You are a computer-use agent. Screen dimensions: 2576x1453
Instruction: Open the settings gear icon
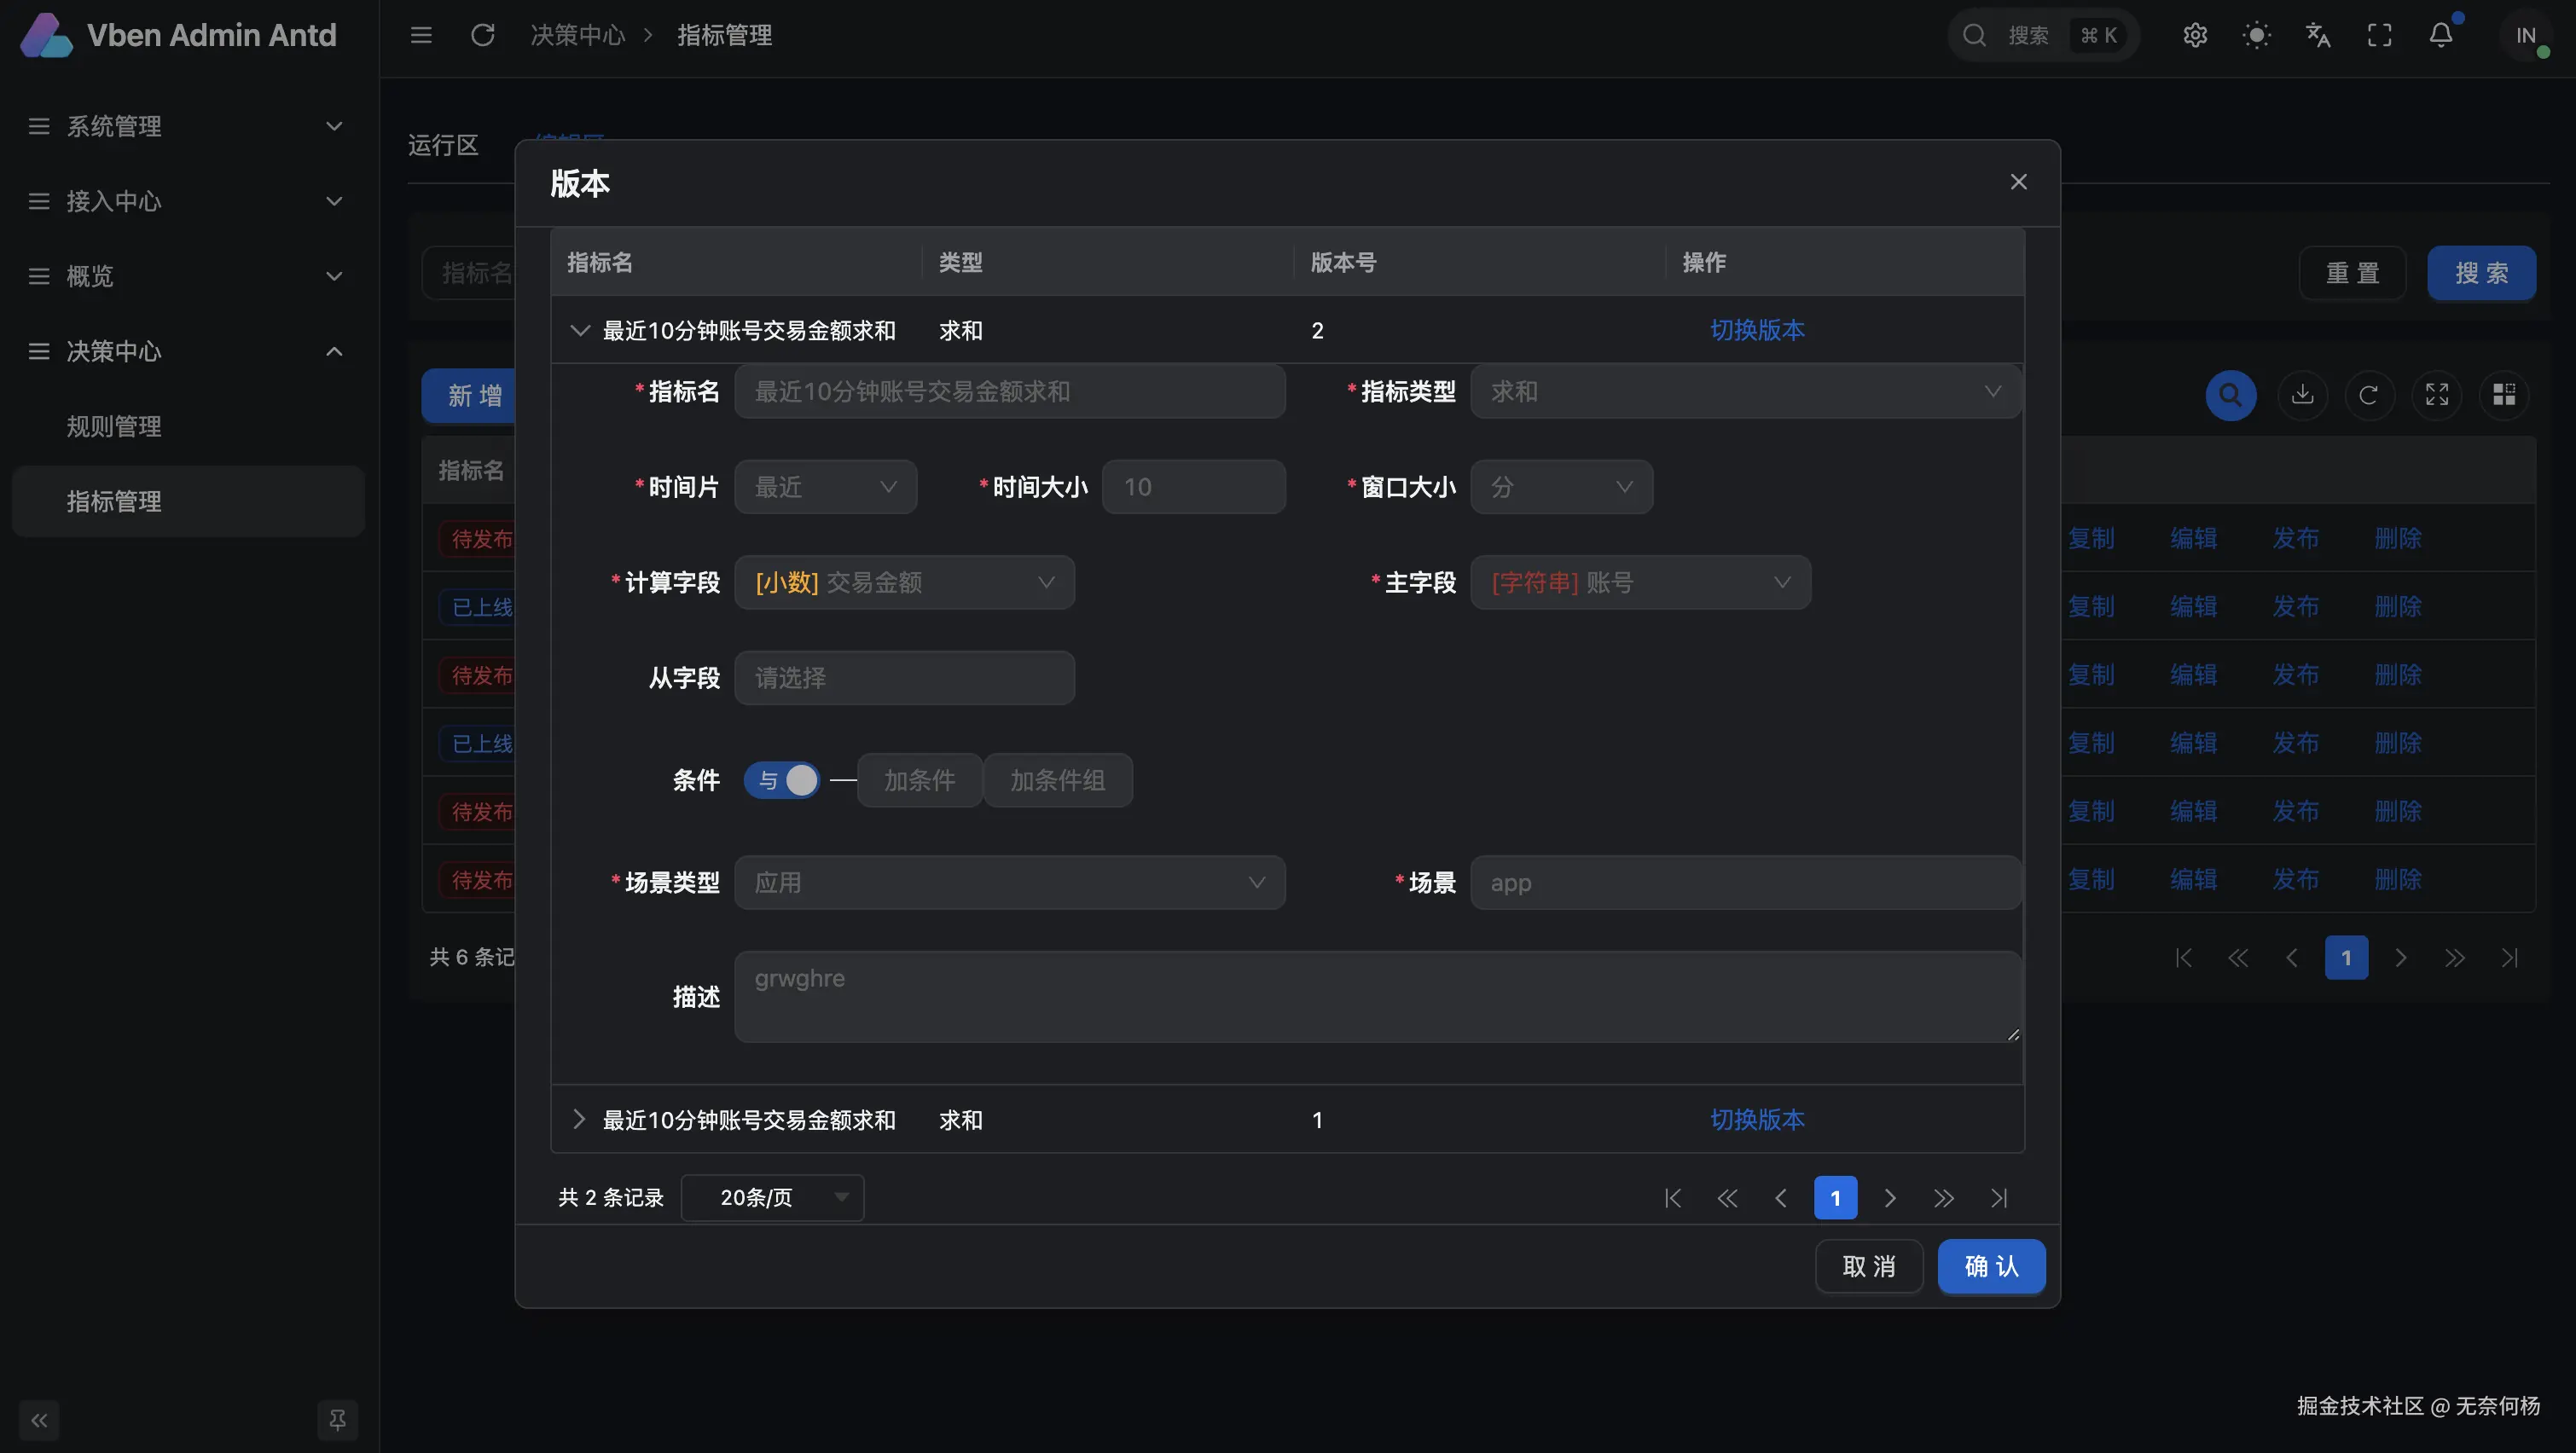[x=2195, y=36]
